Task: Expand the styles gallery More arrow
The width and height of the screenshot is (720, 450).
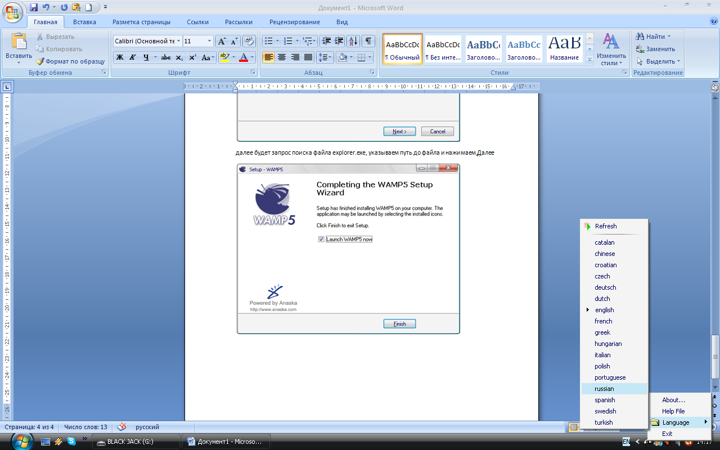Action: 589,60
